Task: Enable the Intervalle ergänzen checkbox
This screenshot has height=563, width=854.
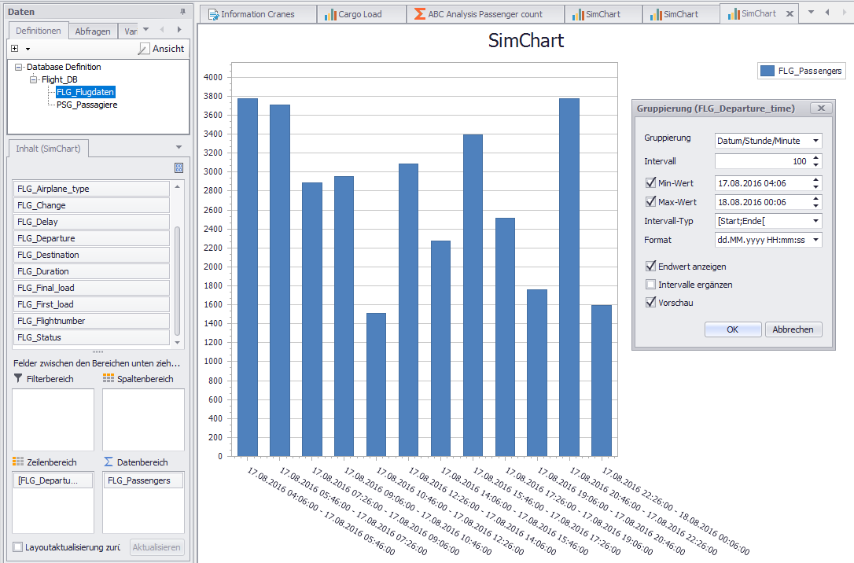Action: click(x=650, y=285)
